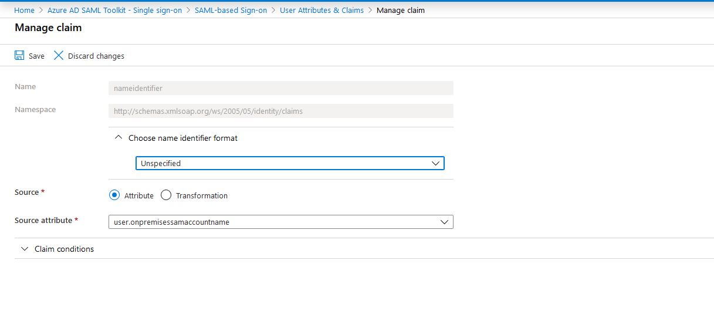Viewport: 714px width, 321px height.
Task: Open Azure AD SAML Toolkit - Single sign-on breadcrumb
Action: pyautogui.click(x=114, y=10)
